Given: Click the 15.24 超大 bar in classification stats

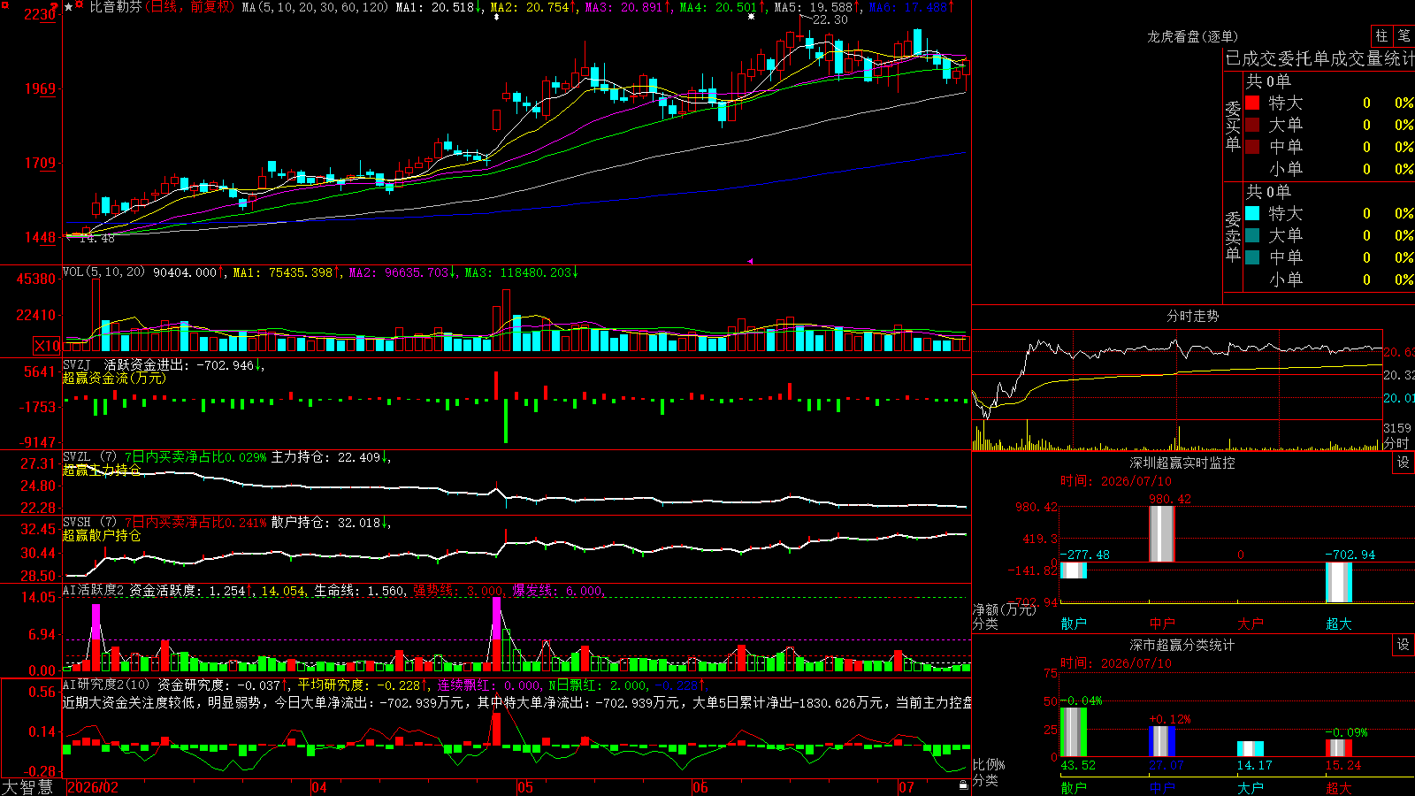Looking at the screenshot, I should [1339, 748].
